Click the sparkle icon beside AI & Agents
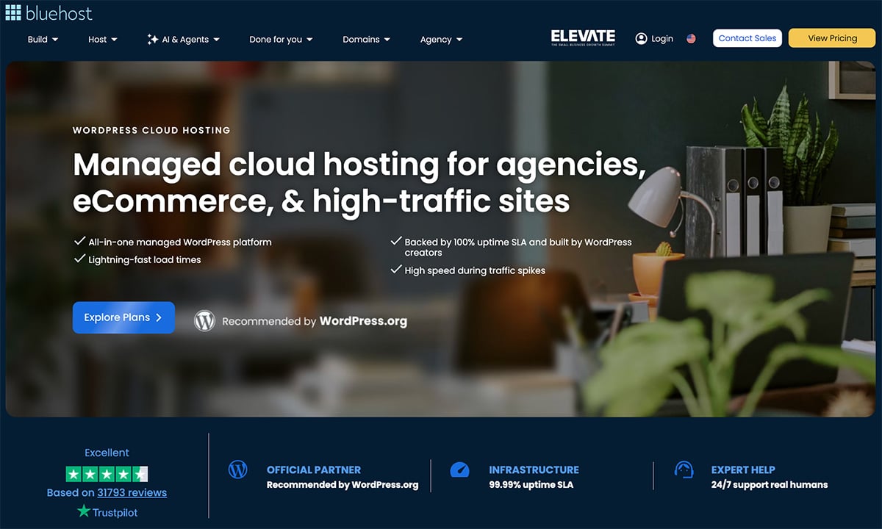Image resolution: width=882 pixels, height=529 pixels. tap(153, 39)
